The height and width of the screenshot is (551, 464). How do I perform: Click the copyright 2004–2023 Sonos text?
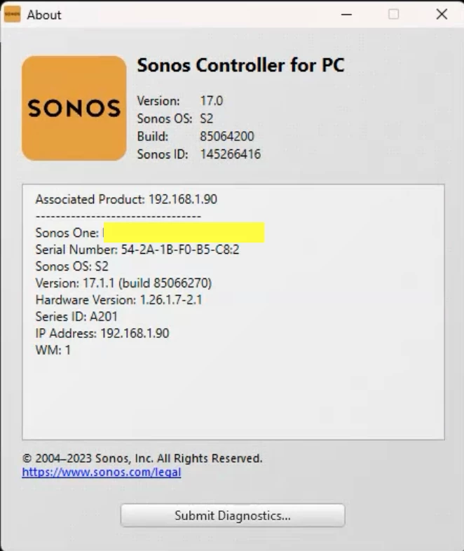pos(142,458)
